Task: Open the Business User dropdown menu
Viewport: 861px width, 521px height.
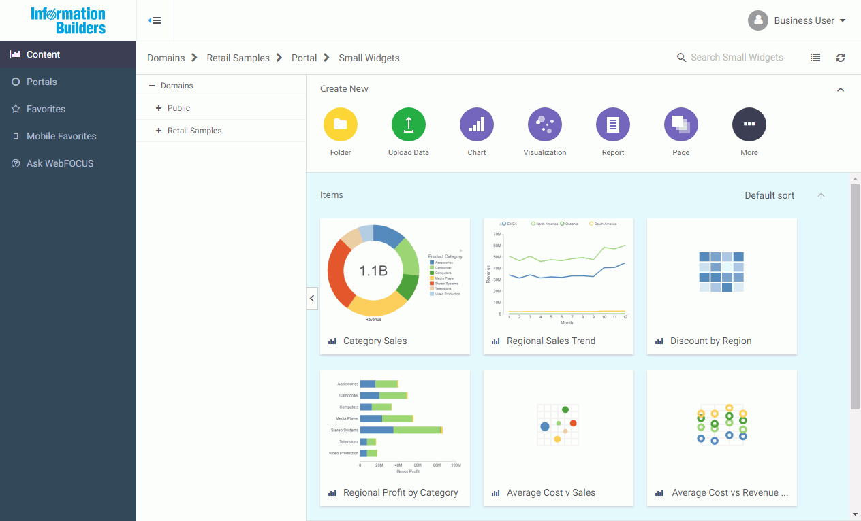Action: (843, 20)
